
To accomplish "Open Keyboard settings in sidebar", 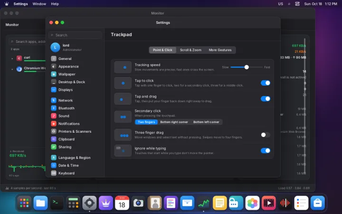I will (x=75, y=173).
